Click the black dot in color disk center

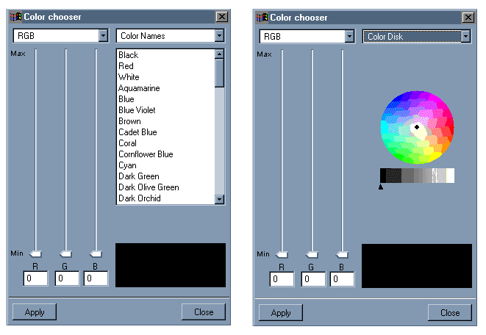pos(417,127)
